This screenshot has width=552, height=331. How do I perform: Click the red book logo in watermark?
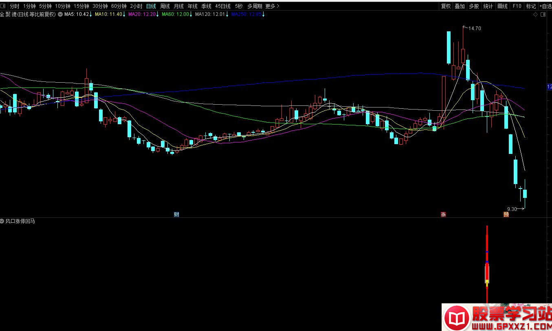pyautogui.click(x=456, y=318)
